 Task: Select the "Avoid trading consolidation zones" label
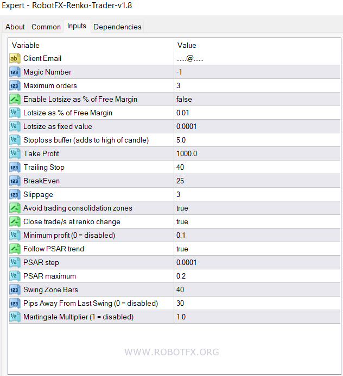[x=78, y=208]
